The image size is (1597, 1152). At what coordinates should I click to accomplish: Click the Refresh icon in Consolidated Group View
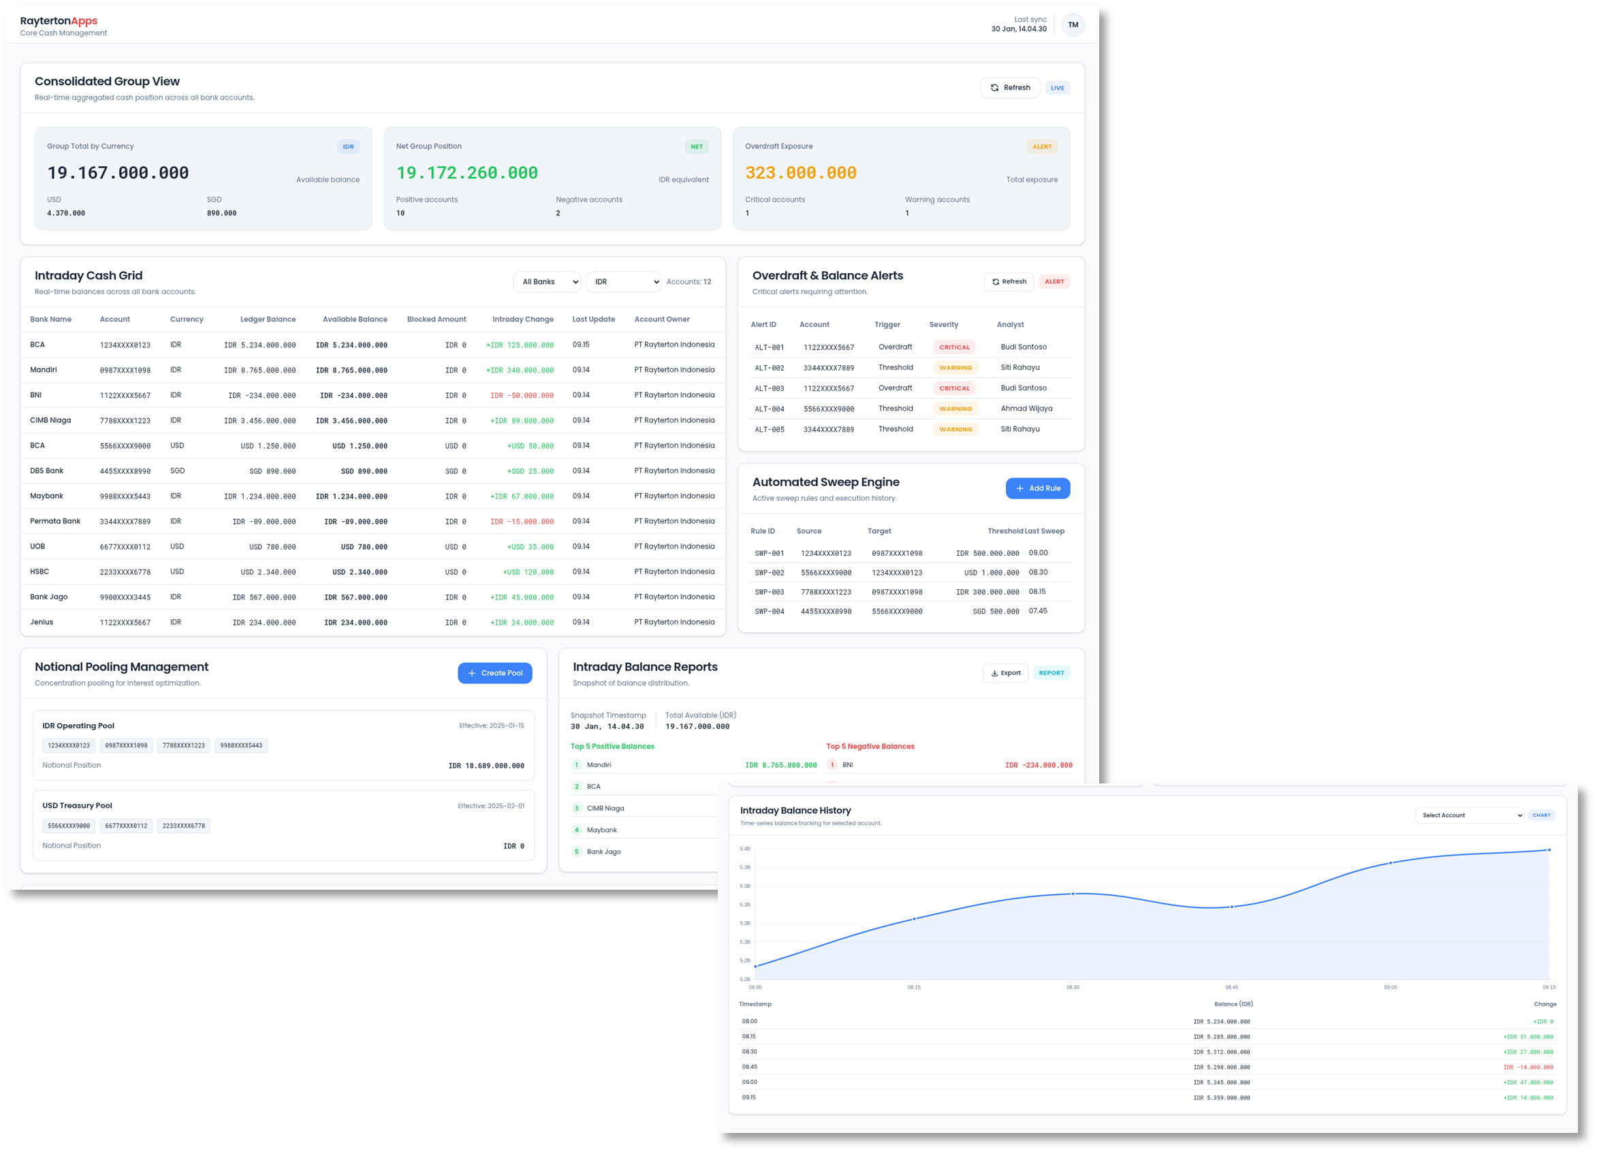(994, 87)
